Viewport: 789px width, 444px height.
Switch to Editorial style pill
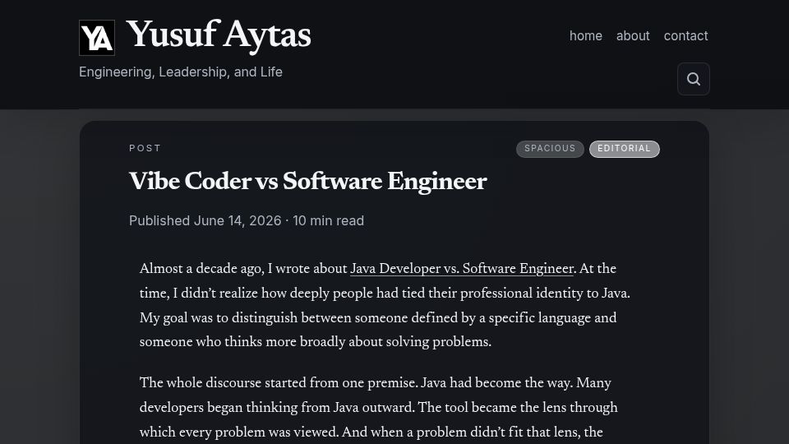point(624,149)
